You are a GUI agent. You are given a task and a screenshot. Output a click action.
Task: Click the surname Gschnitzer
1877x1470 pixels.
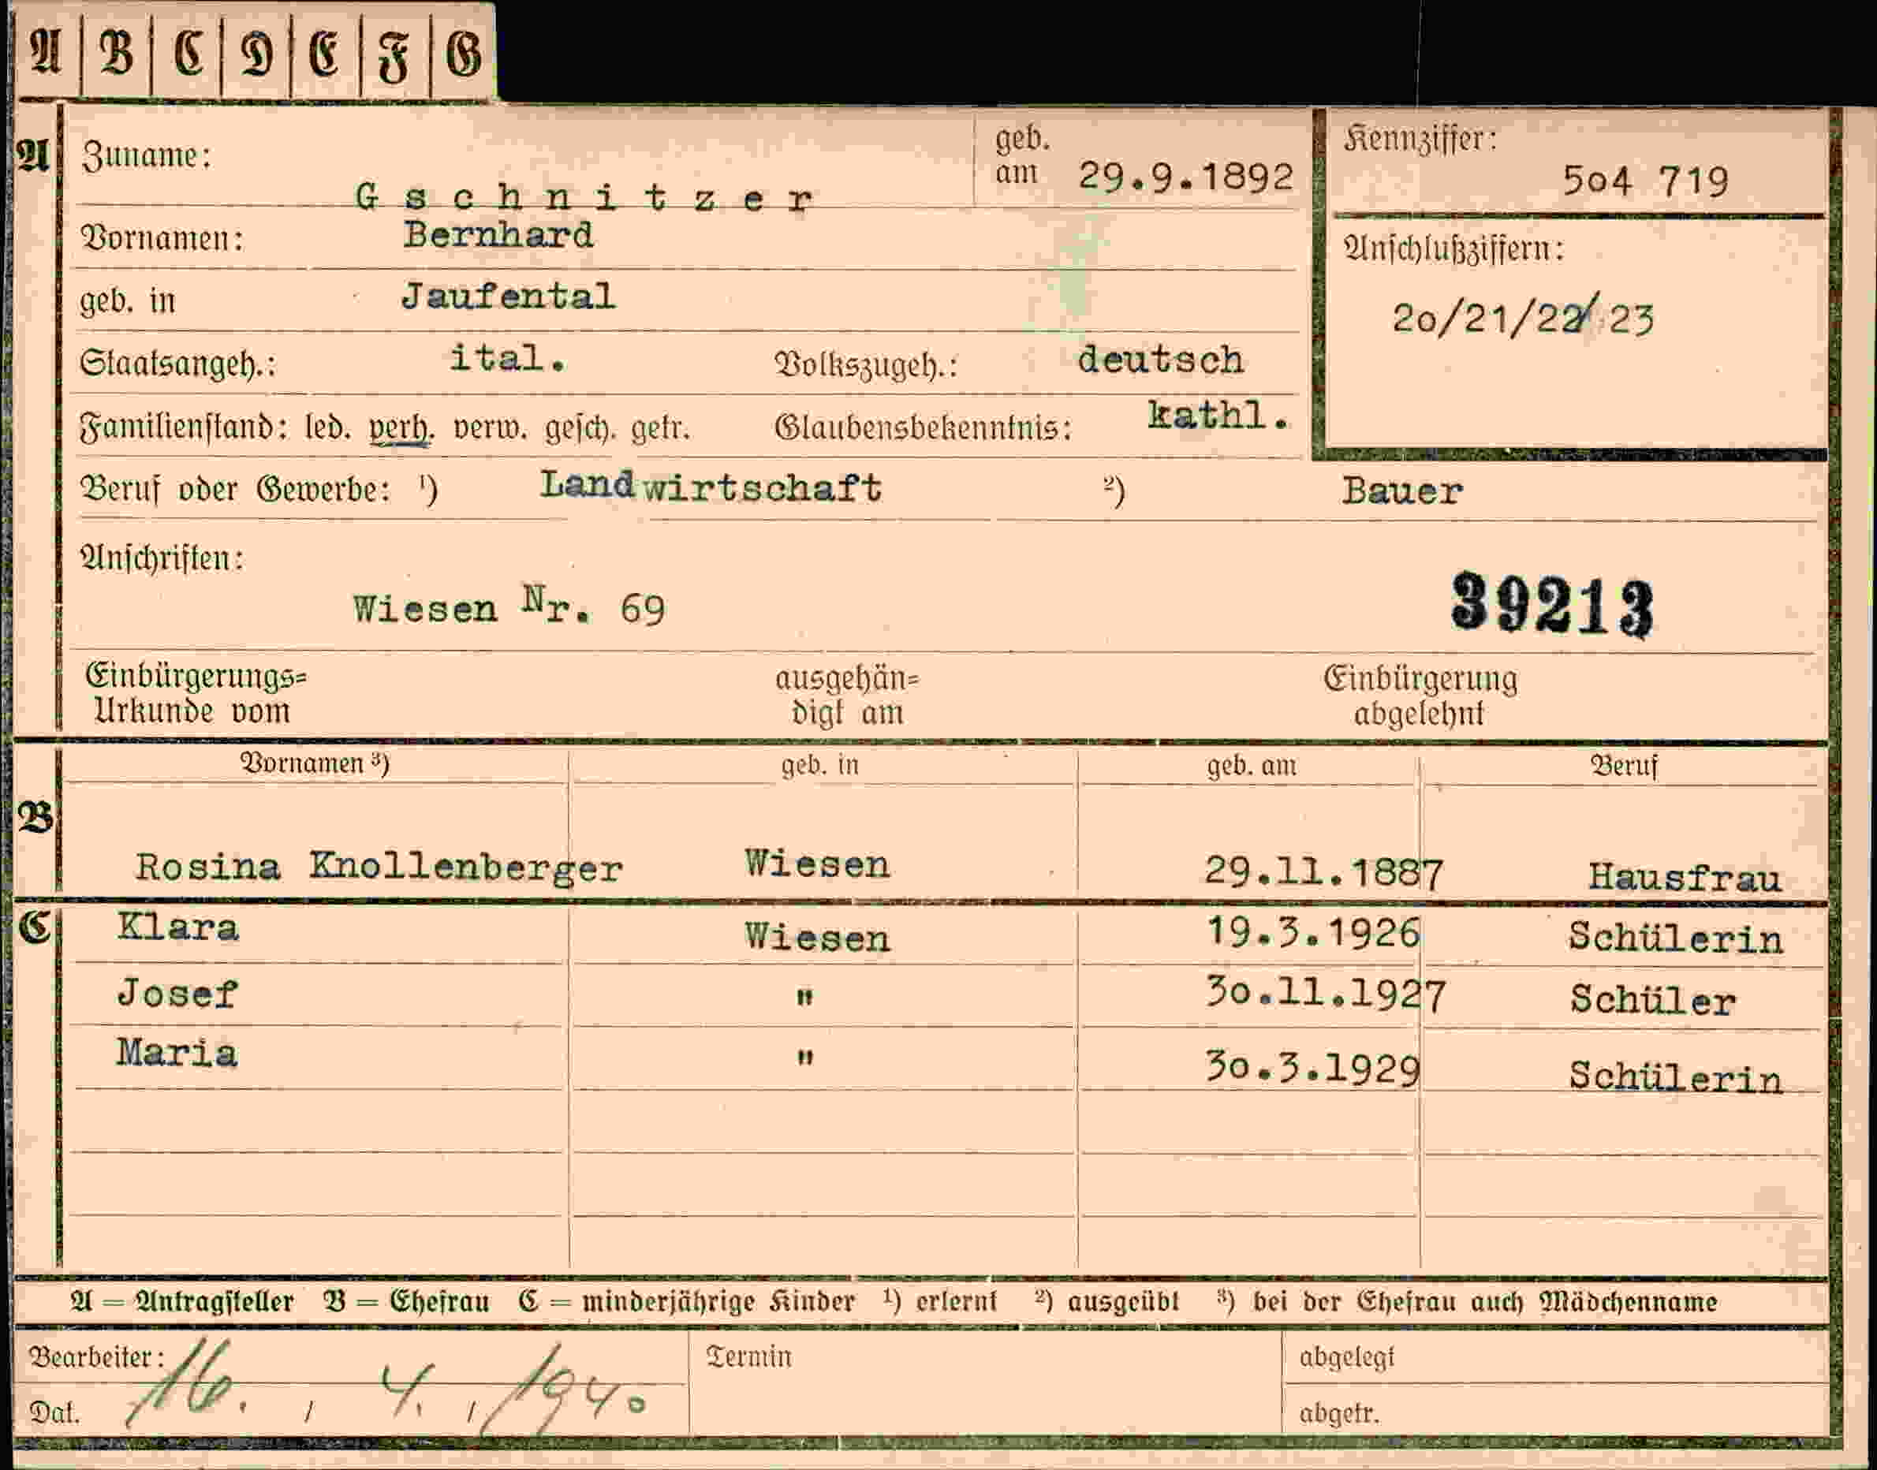pos(584,199)
